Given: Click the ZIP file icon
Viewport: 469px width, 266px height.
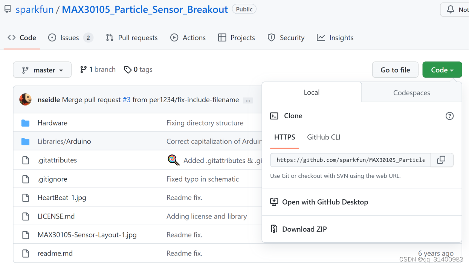Looking at the screenshot, I should click(x=274, y=229).
